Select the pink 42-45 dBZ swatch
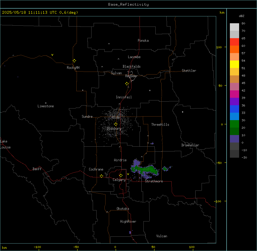Image resolution: width=257 pixels, height=251 pixels. (x=234, y=87)
